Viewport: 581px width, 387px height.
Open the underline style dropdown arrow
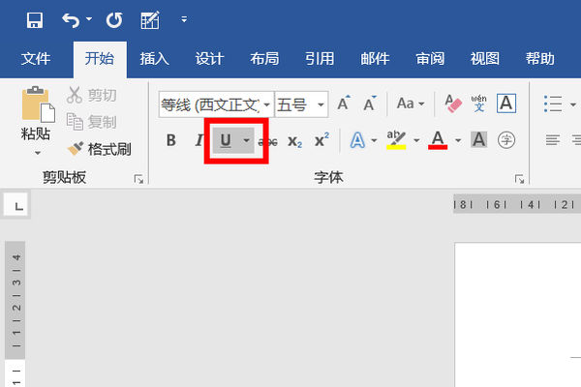246,140
